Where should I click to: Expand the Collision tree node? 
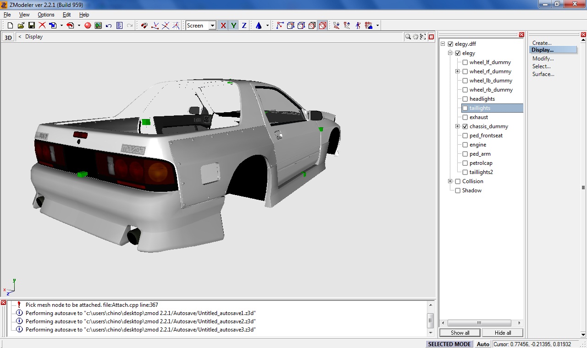click(450, 181)
